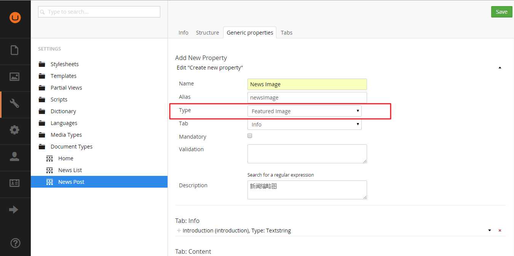Click the SETTINGS header label

[x=49, y=49]
